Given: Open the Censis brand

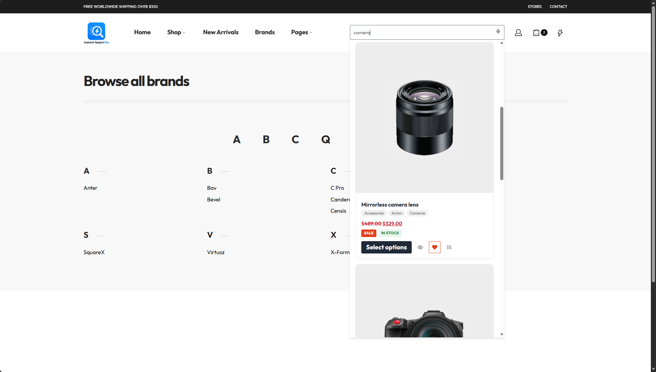Looking at the screenshot, I should 338,211.
